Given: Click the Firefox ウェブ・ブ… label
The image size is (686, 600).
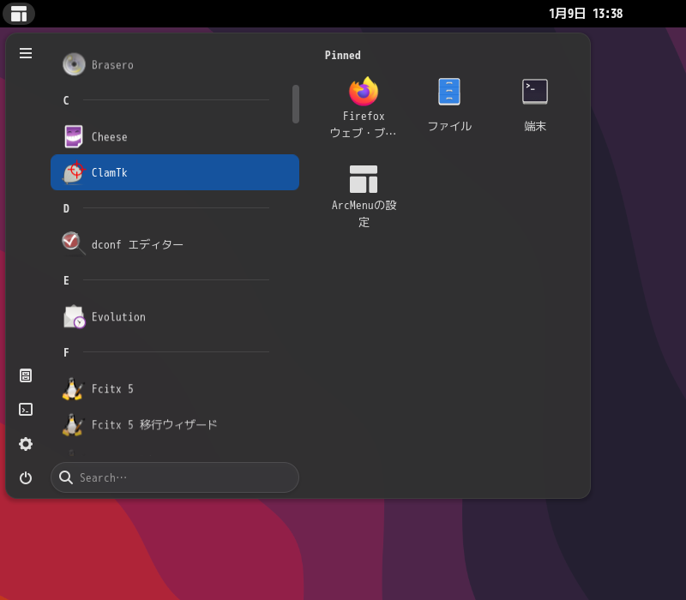Looking at the screenshot, I should [x=364, y=124].
